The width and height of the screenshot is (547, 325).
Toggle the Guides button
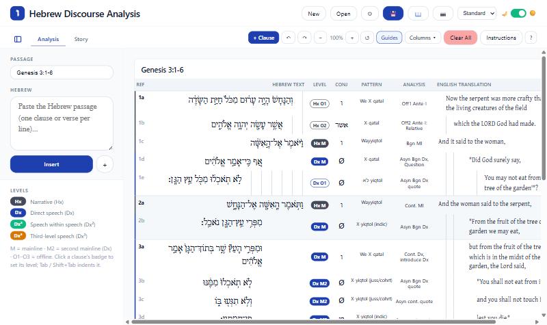coord(389,38)
